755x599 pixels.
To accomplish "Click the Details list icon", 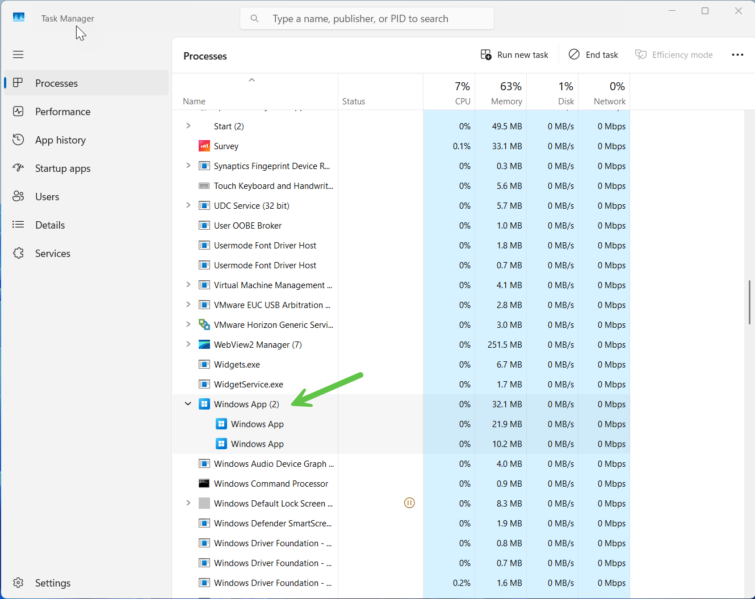I will tap(18, 225).
